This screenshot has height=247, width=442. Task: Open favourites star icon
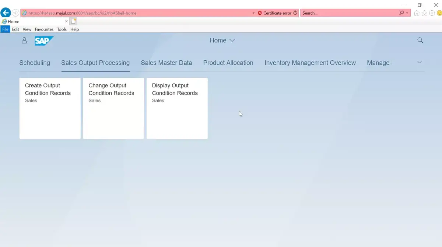[424, 13]
